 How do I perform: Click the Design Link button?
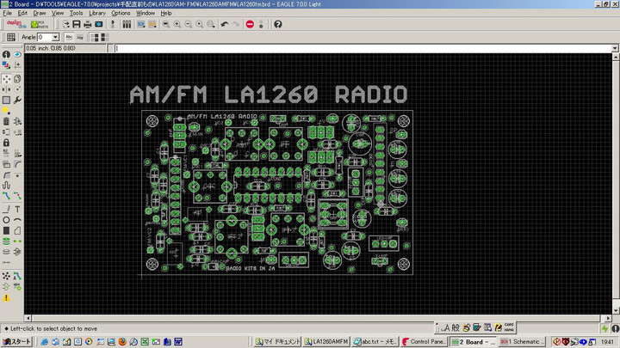tap(15, 24)
